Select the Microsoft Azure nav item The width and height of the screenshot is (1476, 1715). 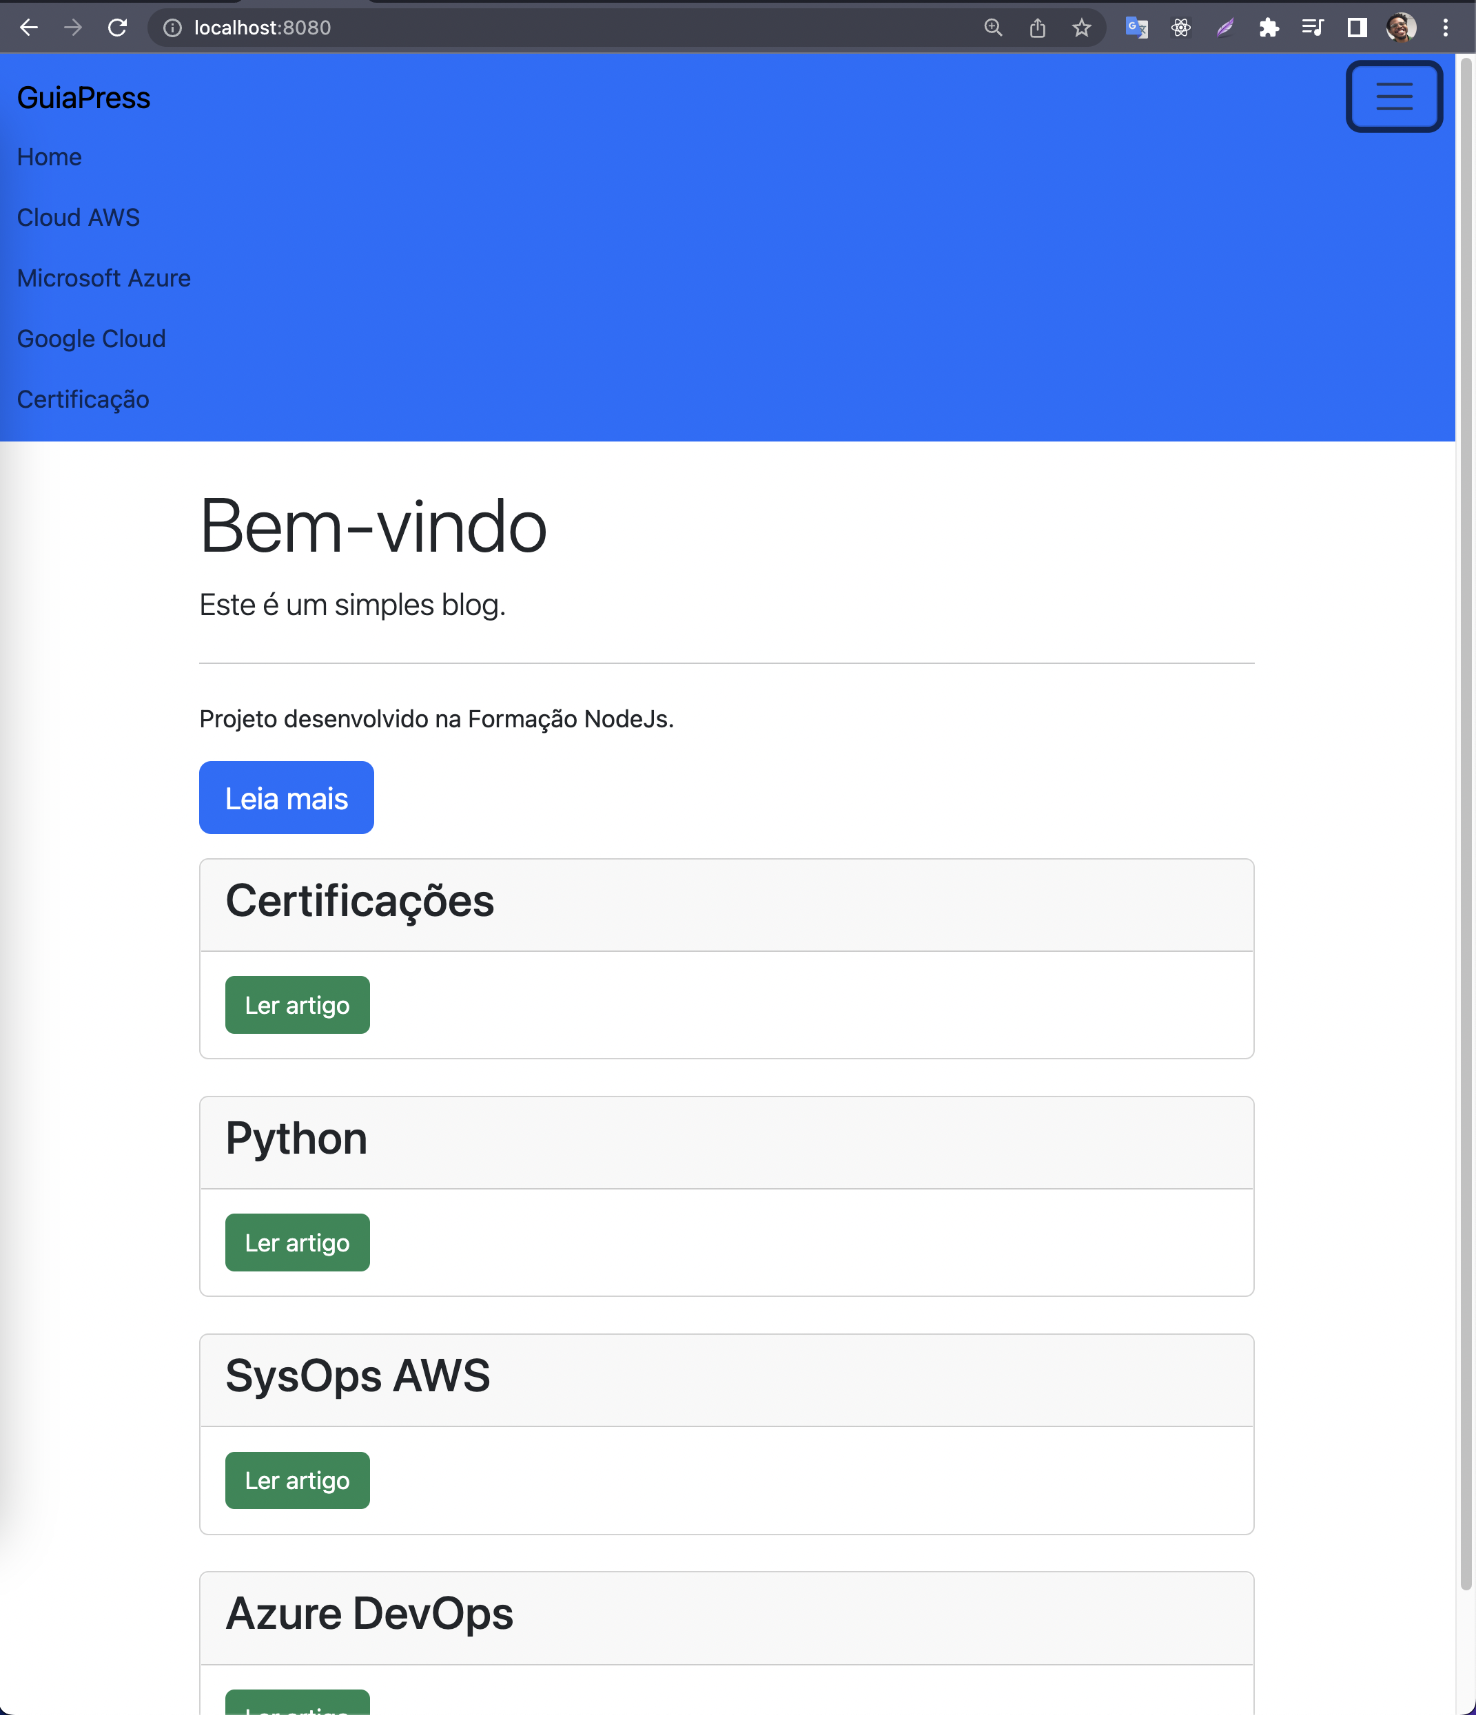(x=103, y=278)
